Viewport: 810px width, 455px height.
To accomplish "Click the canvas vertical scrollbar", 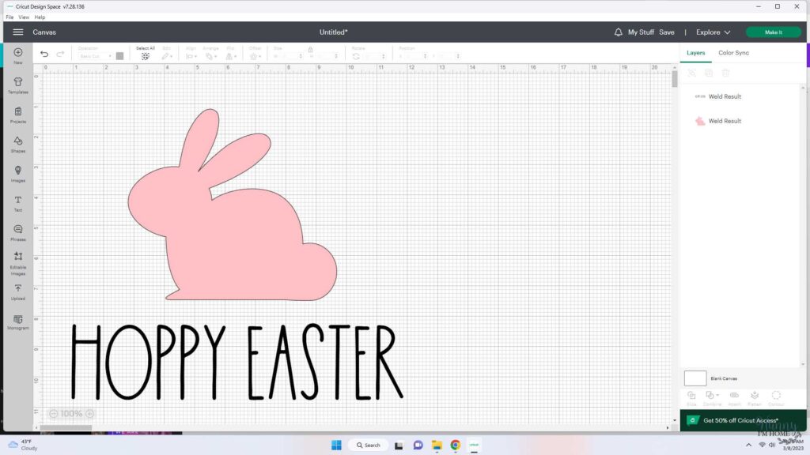I will tap(674, 80).
